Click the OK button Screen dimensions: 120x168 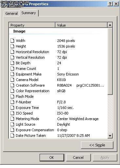click(x=52, y=157)
